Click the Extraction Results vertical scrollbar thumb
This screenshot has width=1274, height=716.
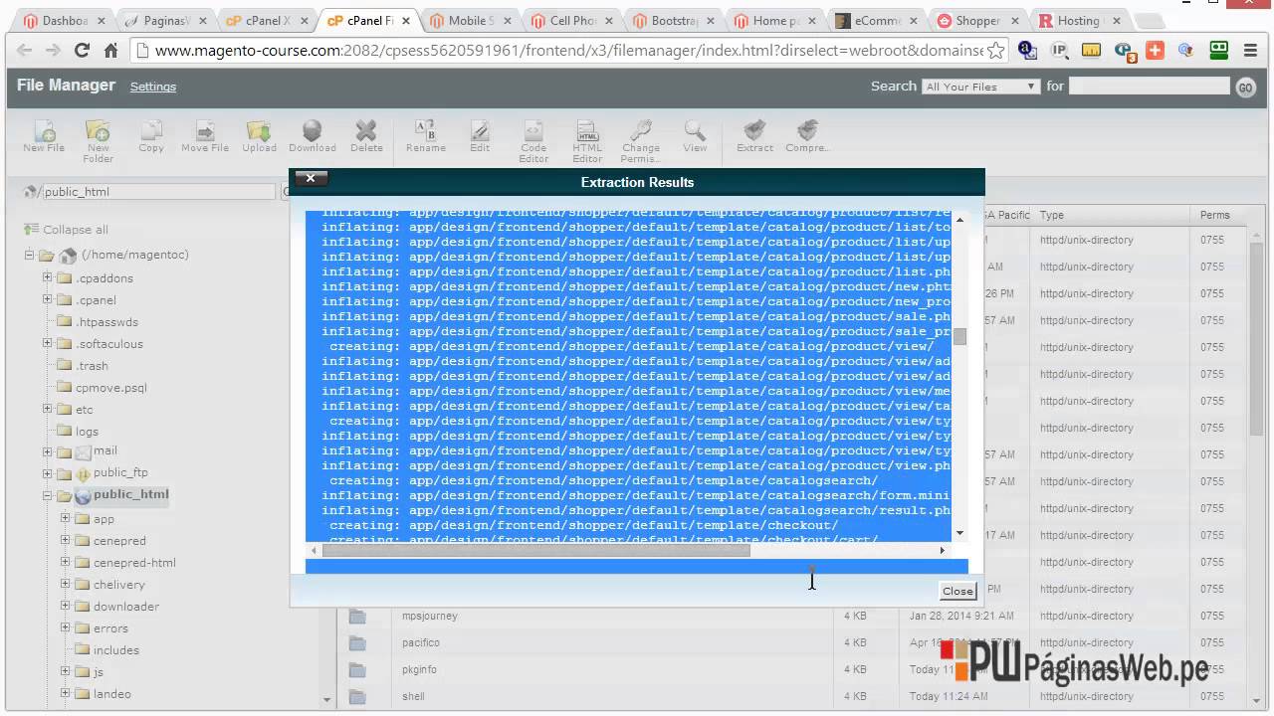pyautogui.click(x=959, y=337)
